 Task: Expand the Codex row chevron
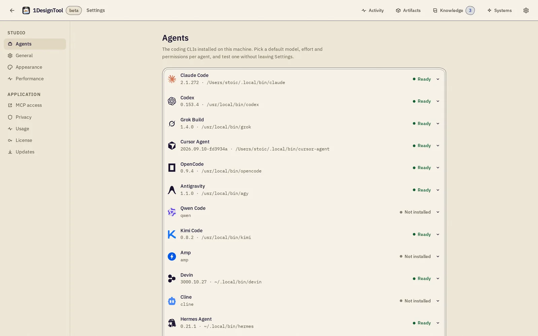coord(438,101)
